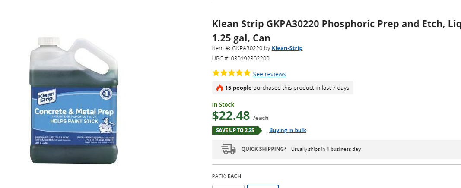Click the quick shipping truck icon
Screen dimensions: 461x188
229,149
